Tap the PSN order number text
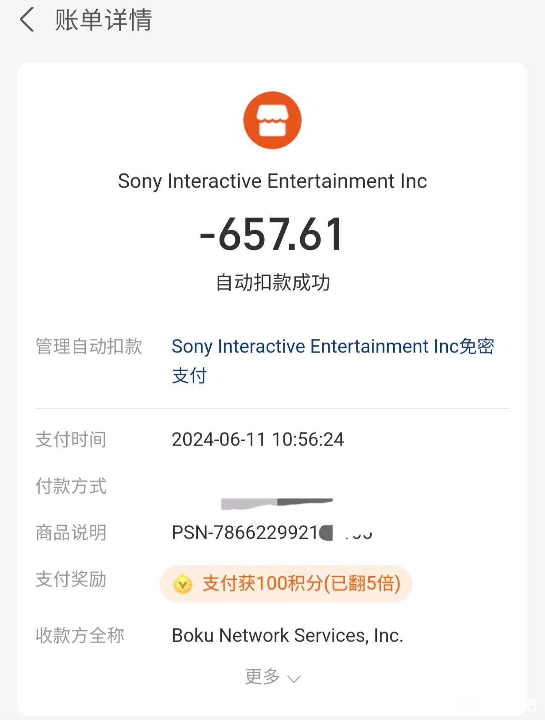The height and width of the screenshot is (720, 545). coord(272,533)
